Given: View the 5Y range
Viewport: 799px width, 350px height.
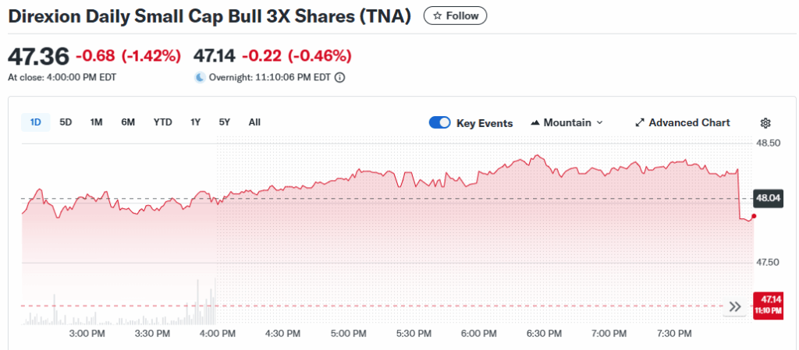Looking at the screenshot, I should point(225,122).
